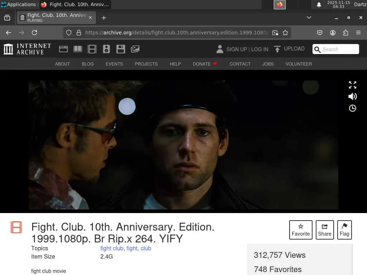
Task: Click the Flag button
Action: [344, 230]
